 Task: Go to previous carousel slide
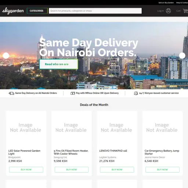(6, 55)
